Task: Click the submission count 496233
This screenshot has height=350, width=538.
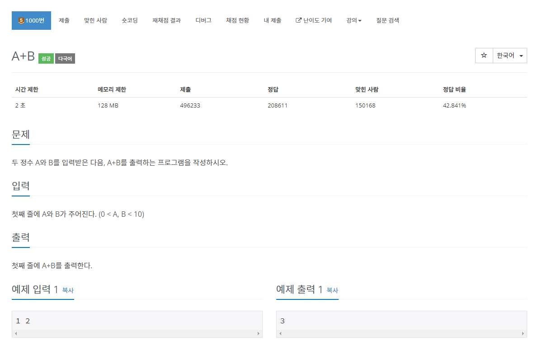Action: click(x=190, y=106)
